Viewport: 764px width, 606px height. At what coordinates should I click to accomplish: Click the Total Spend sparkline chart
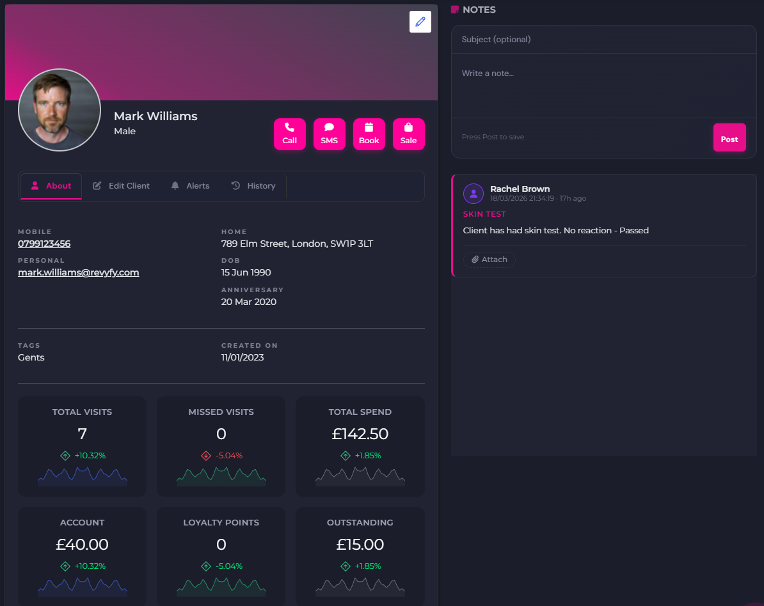point(360,475)
